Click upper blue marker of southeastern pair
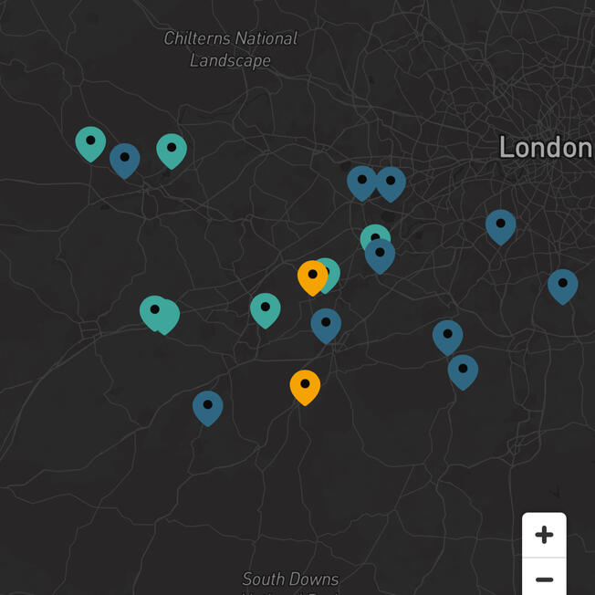The image size is (595, 595). pyautogui.click(x=447, y=336)
